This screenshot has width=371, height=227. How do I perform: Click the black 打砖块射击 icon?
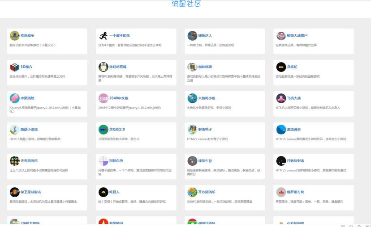pos(281,161)
